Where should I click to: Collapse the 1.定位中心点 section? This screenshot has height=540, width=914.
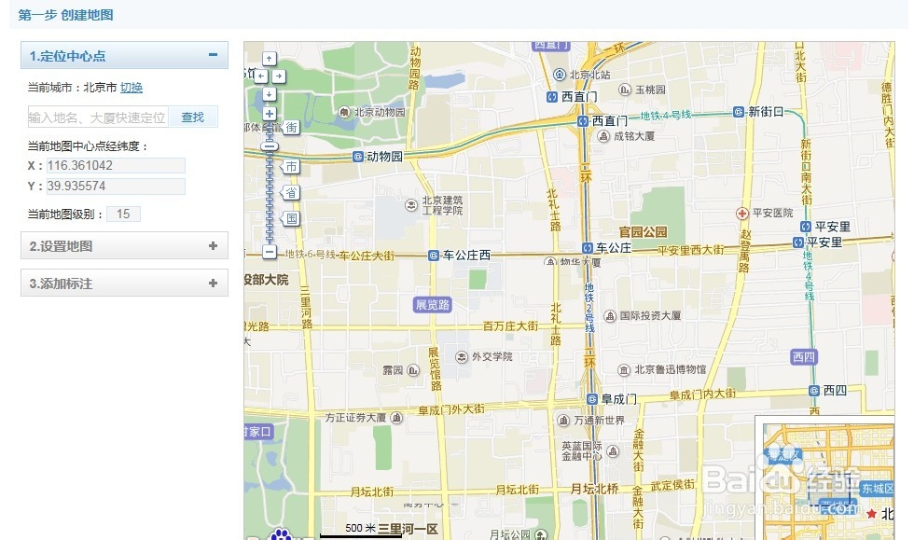pyautogui.click(x=124, y=55)
